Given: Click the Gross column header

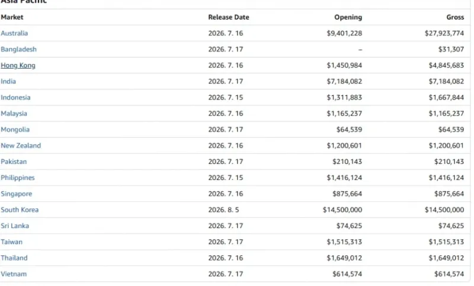Looking at the screenshot, I should pyautogui.click(x=455, y=17).
